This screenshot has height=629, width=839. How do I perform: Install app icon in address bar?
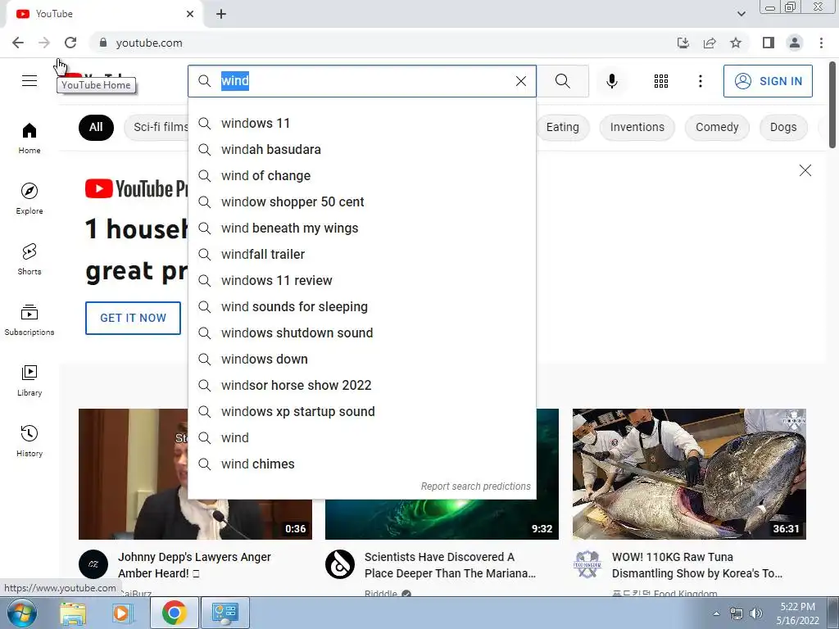[x=683, y=43]
